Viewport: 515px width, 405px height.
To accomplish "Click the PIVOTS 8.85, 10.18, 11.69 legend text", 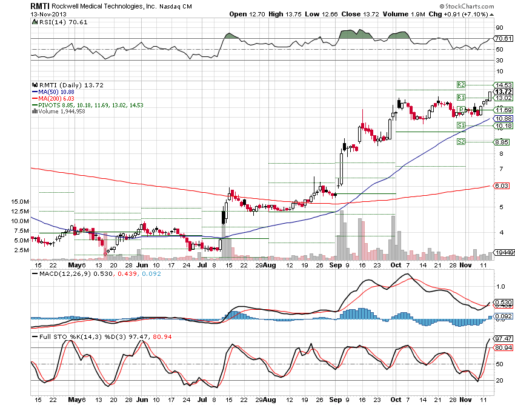I will (x=91, y=105).
